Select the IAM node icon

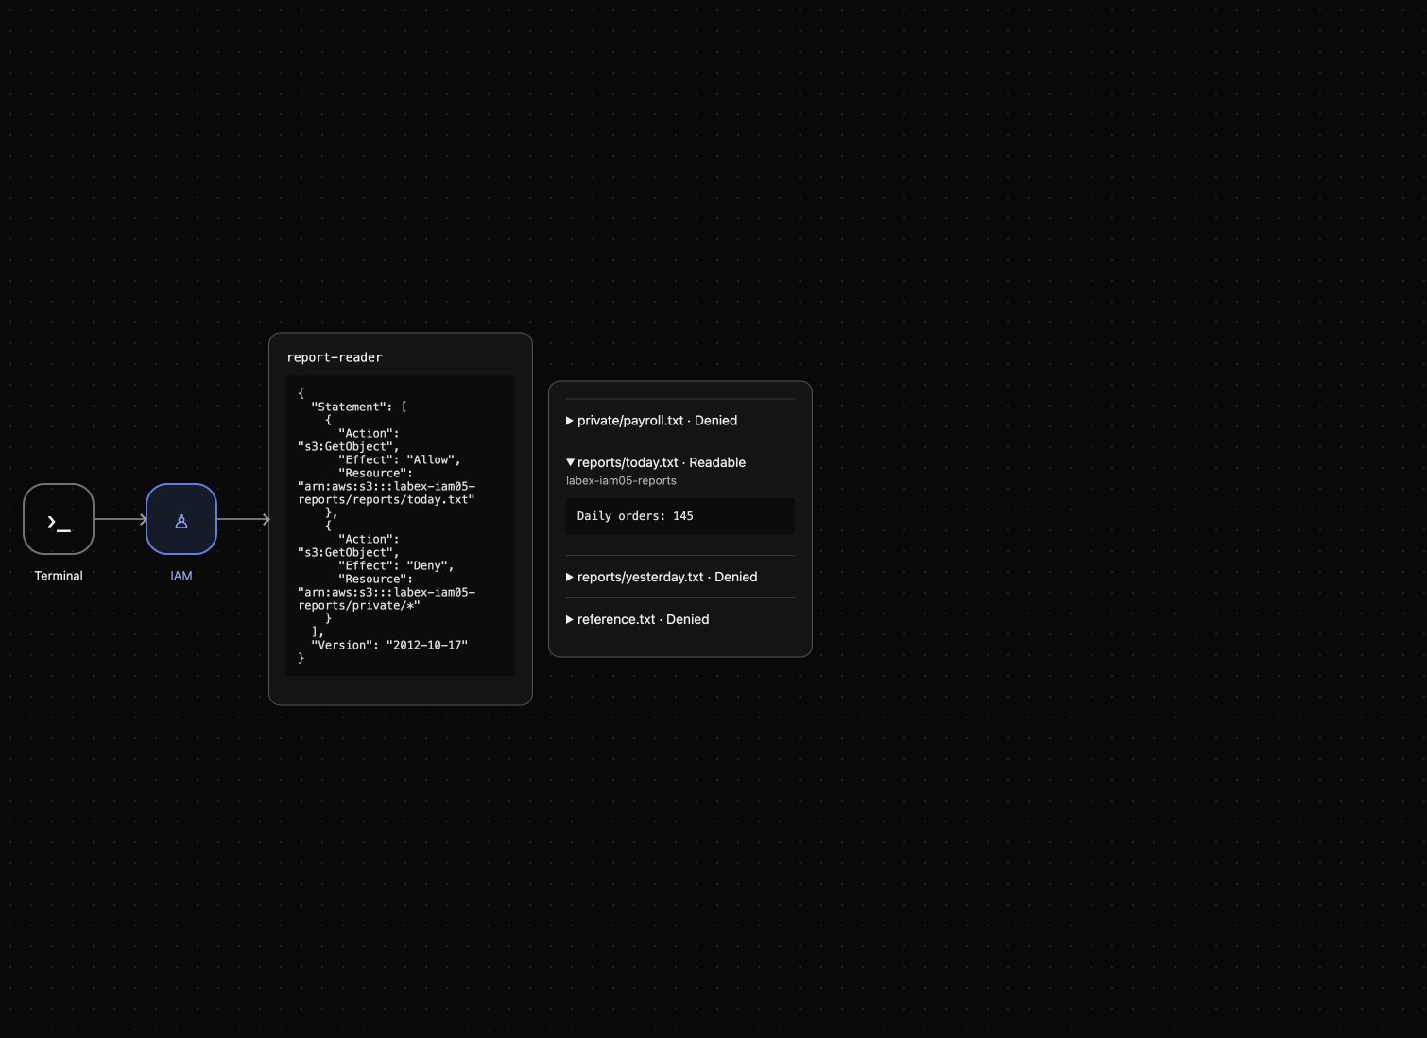click(181, 519)
